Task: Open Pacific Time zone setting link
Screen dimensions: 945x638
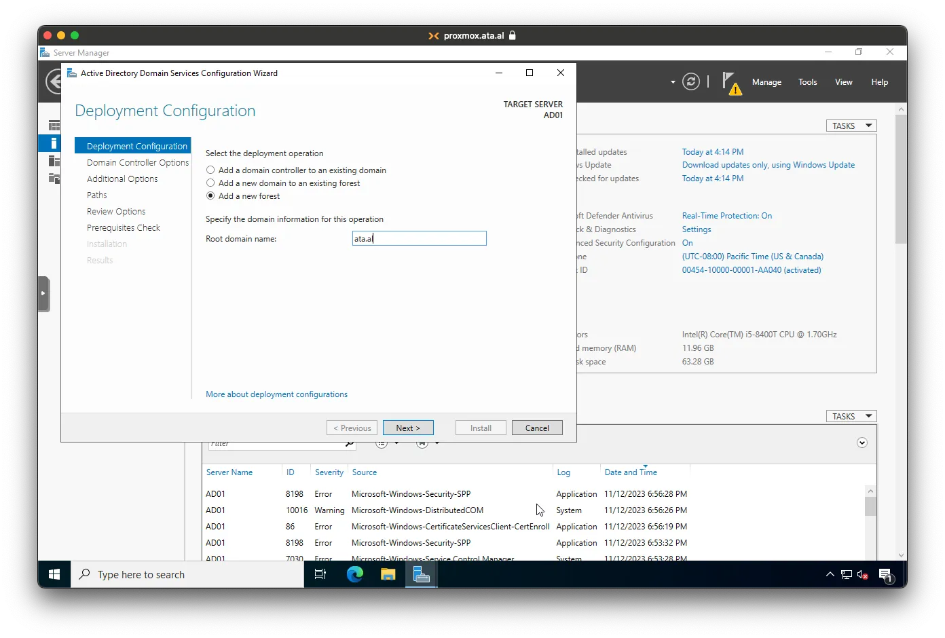Action: point(753,257)
